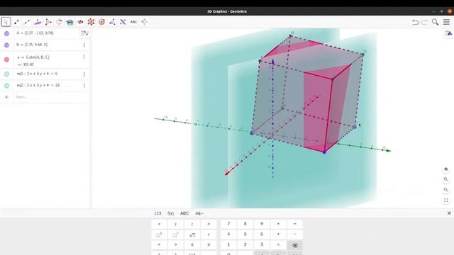Enter fullscreen mode

click(x=446, y=200)
